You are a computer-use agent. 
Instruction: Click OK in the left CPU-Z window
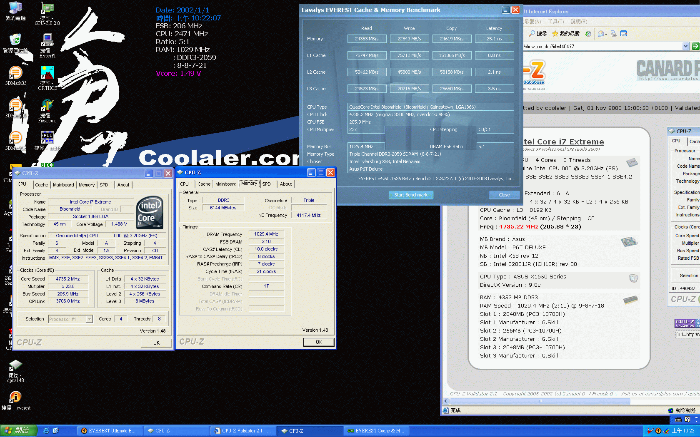click(x=156, y=343)
